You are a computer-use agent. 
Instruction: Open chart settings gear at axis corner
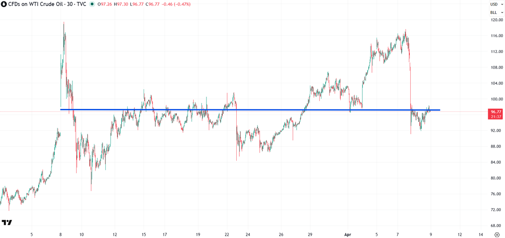pos(497,235)
